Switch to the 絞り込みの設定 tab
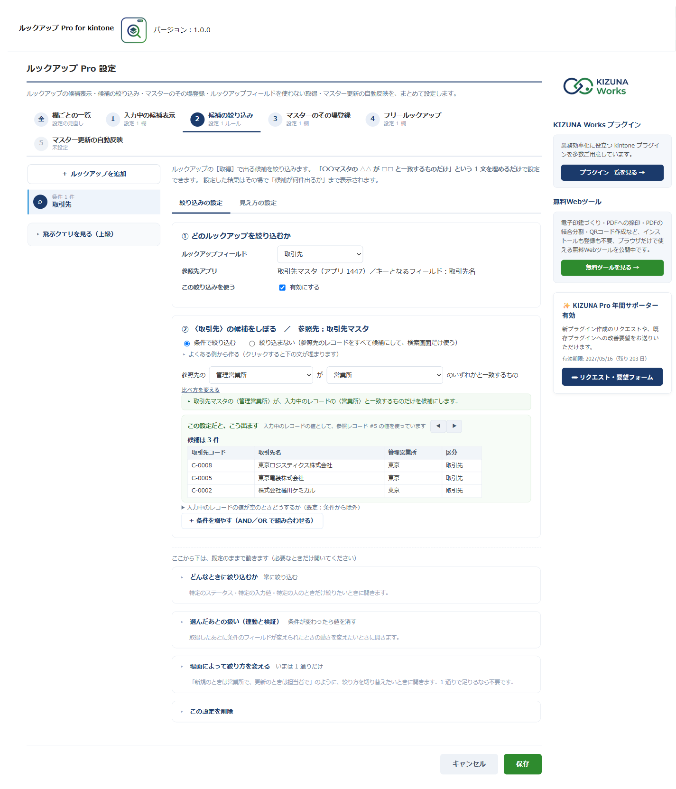This screenshot has height=789, width=676. click(201, 203)
